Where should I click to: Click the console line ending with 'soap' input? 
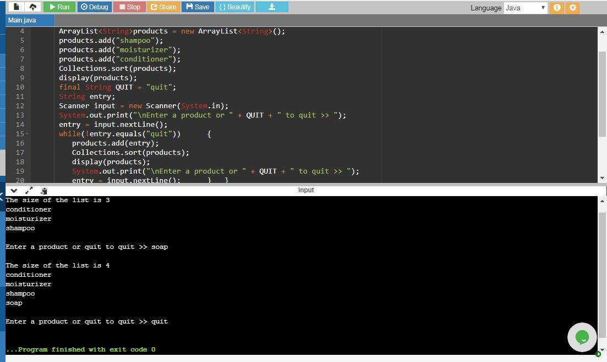tap(87, 247)
